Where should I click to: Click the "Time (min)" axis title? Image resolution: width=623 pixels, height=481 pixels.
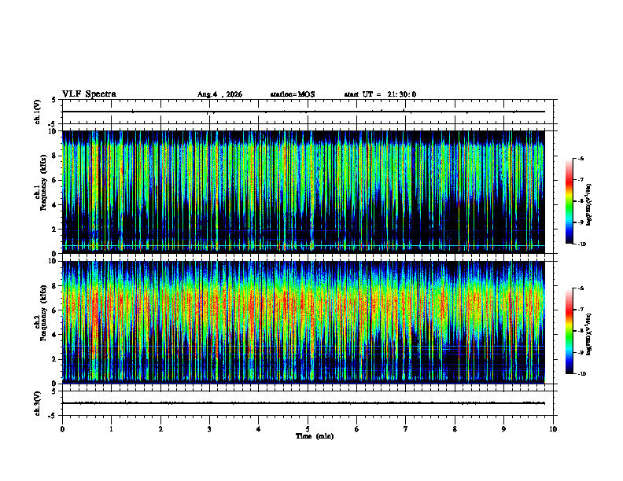point(315,436)
